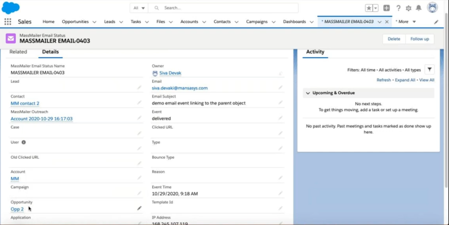
Task: Click the Follow up button
Action: [420, 39]
